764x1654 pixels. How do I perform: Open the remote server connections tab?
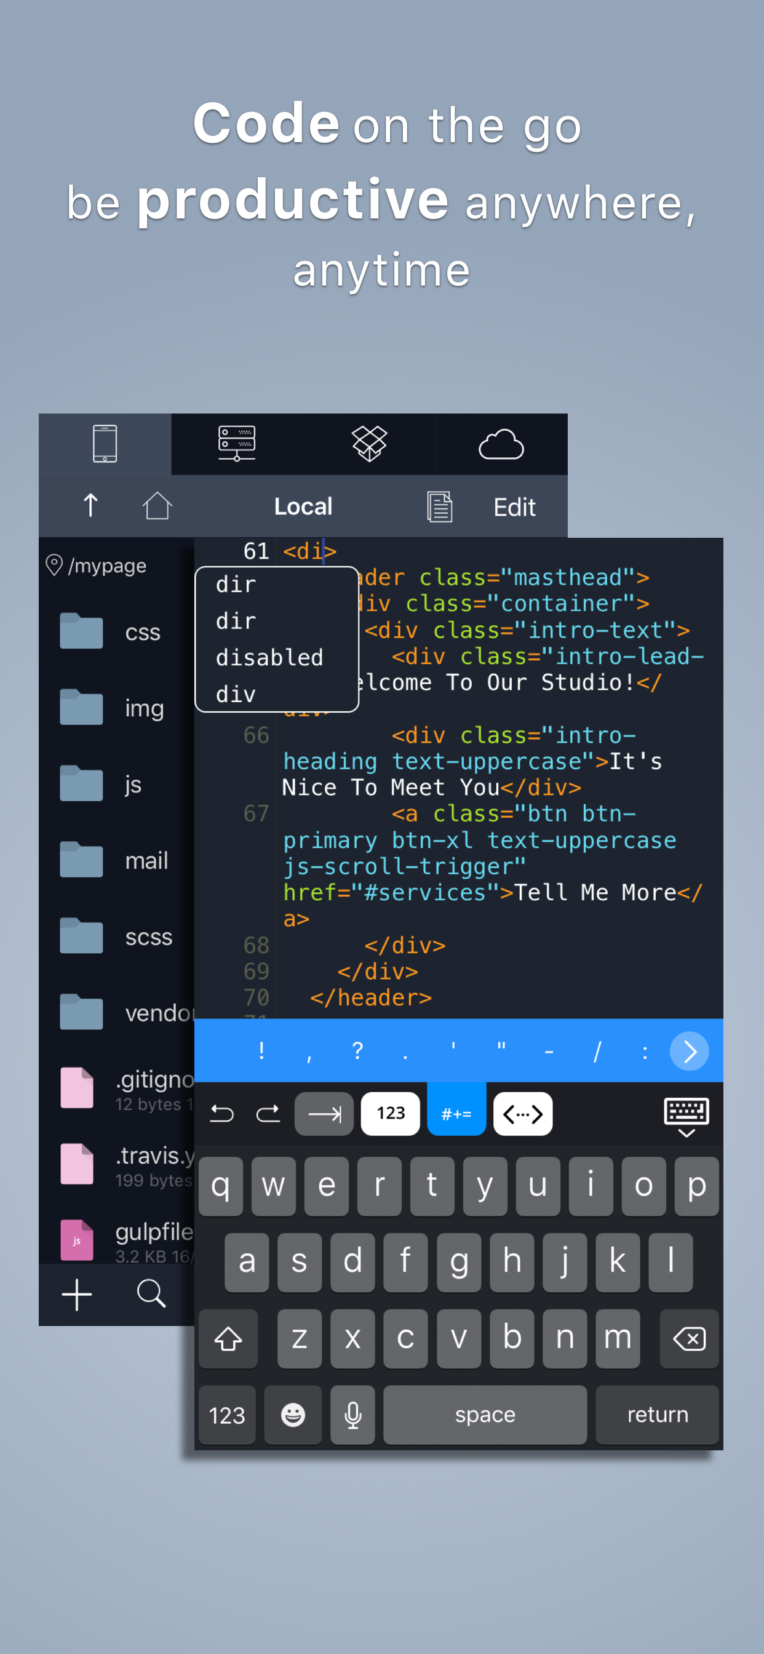pos(237,444)
